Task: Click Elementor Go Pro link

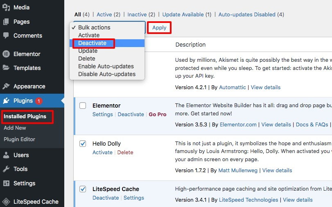Action: tap(157, 114)
